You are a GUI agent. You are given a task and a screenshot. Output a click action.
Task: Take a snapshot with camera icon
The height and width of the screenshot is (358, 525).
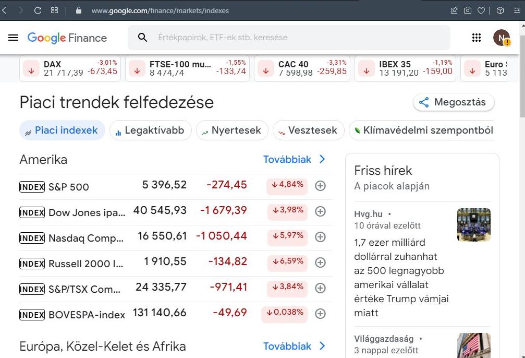click(x=468, y=10)
